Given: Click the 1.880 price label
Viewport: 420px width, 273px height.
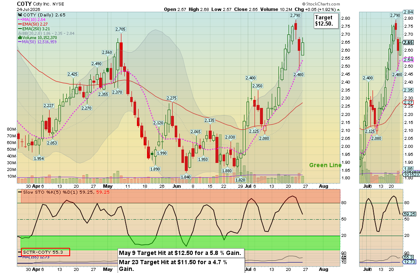Looking at the screenshot, I should [227, 171].
